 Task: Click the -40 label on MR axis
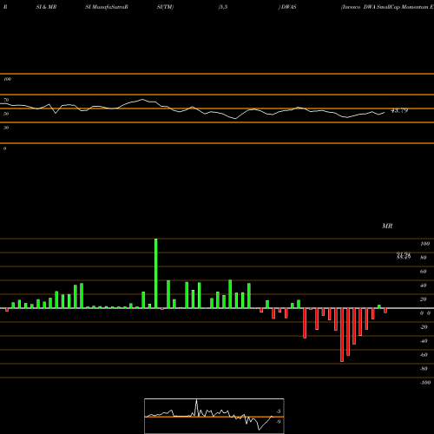[424, 341]
